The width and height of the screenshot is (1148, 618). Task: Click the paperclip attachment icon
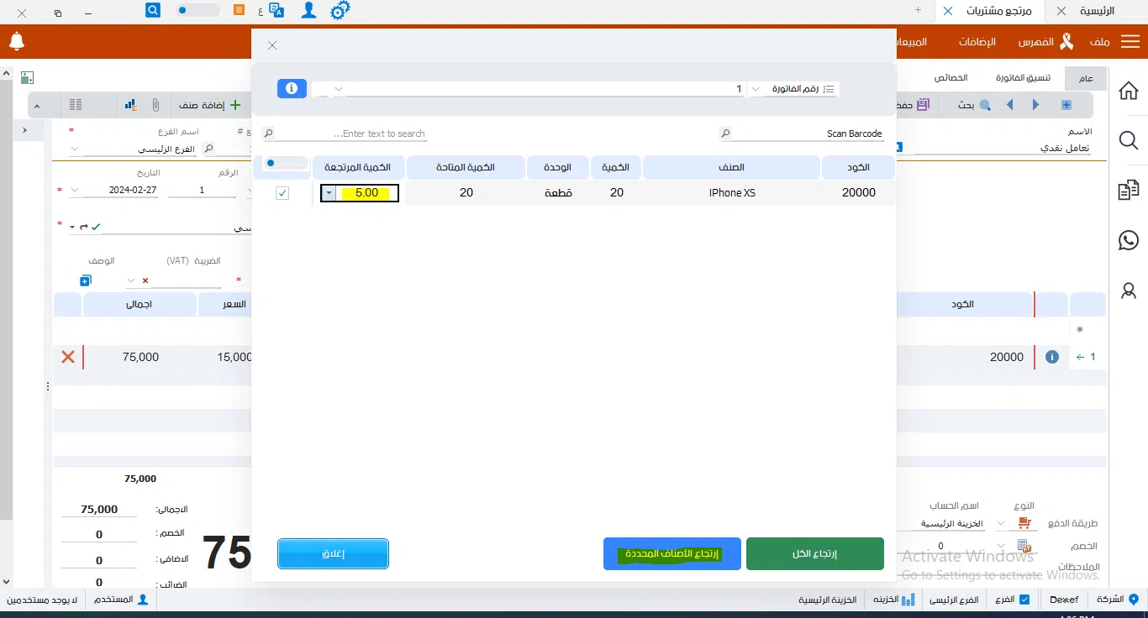pyautogui.click(x=155, y=105)
